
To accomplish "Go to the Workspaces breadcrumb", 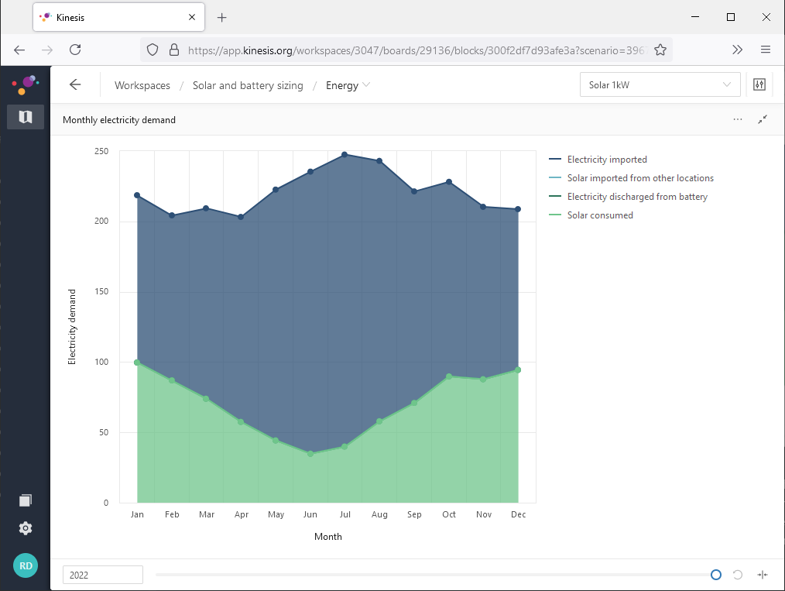I will pyautogui.click(x=142, y=85).
